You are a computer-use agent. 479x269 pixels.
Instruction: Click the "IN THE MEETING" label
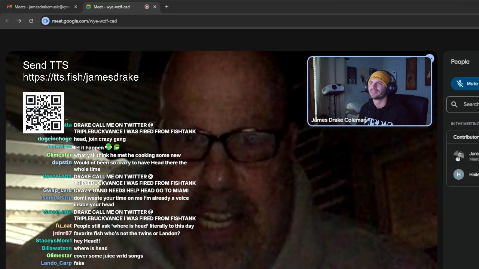pos(465,124)
